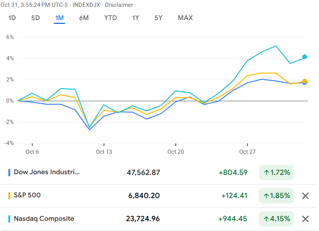Switch chart to 6M range
This screenshot has height=231, width=319.
[x=84, y=18]
